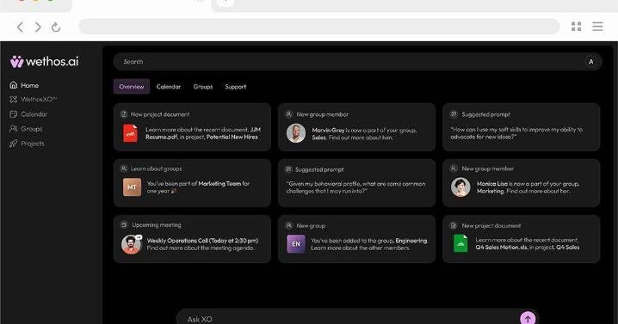Open the JJM Resume.pdf red PDF icon
Screen dimensions: 618x324
click(131, 133)
